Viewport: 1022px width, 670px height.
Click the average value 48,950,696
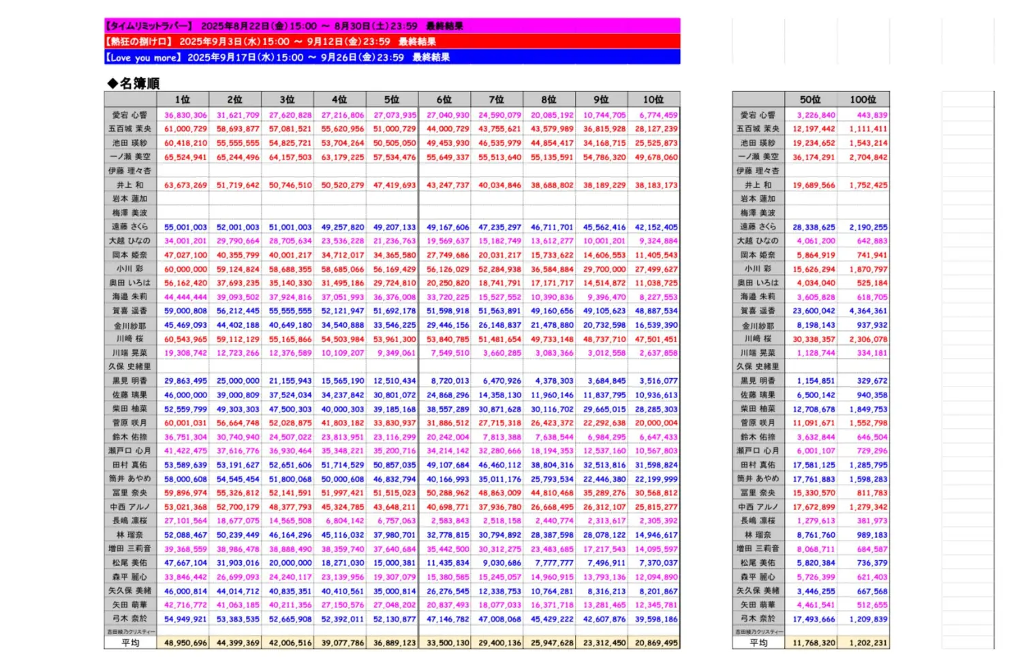(x=185, y=643)
